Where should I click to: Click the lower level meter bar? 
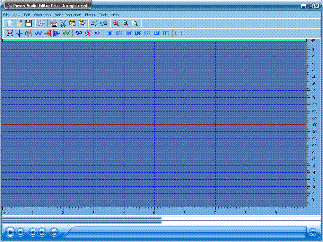[161, 222]
